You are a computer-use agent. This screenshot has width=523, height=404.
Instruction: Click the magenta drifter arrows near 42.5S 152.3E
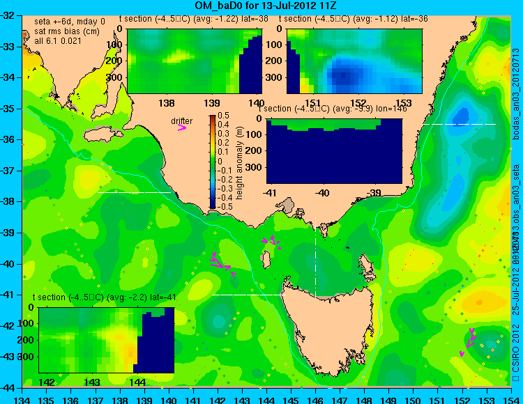click(469, 343)
